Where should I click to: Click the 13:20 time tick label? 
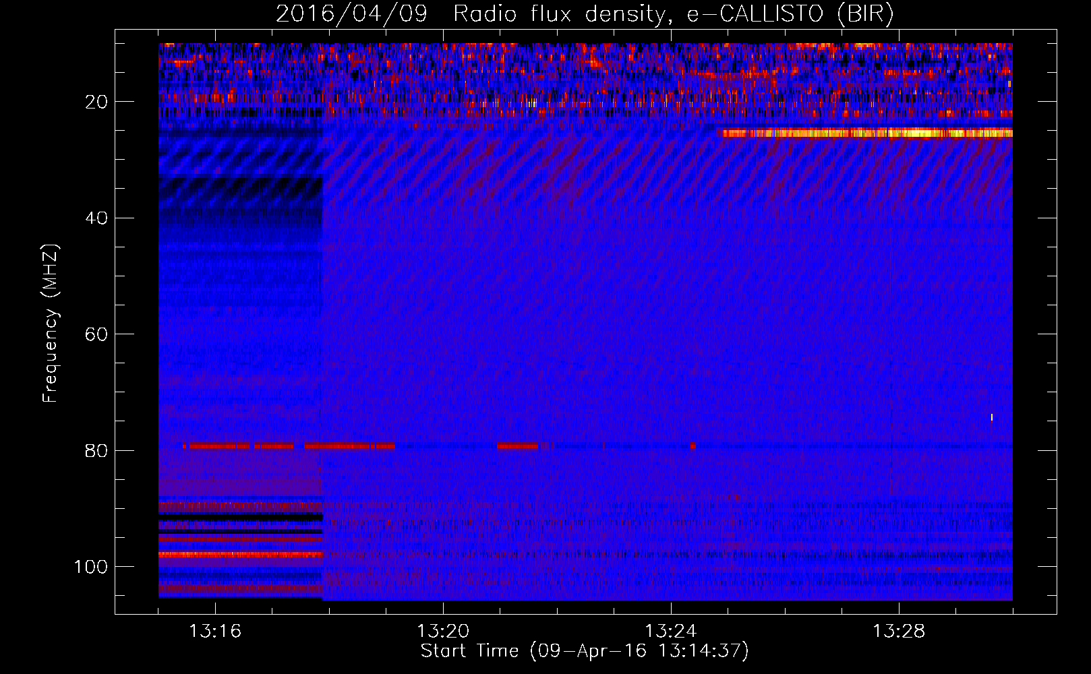pyautogui.click(x=443, y=632)
